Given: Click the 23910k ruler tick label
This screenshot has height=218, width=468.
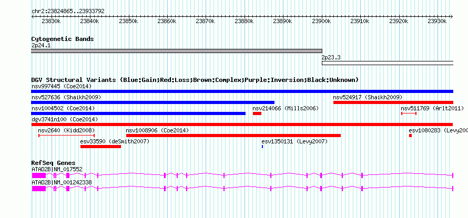Looking at the screenshot, I should (360, 21).
